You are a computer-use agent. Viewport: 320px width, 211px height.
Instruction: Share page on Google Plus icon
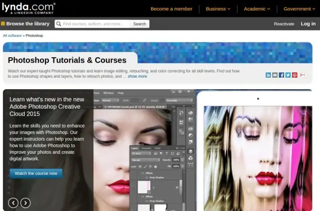(302, 75)
